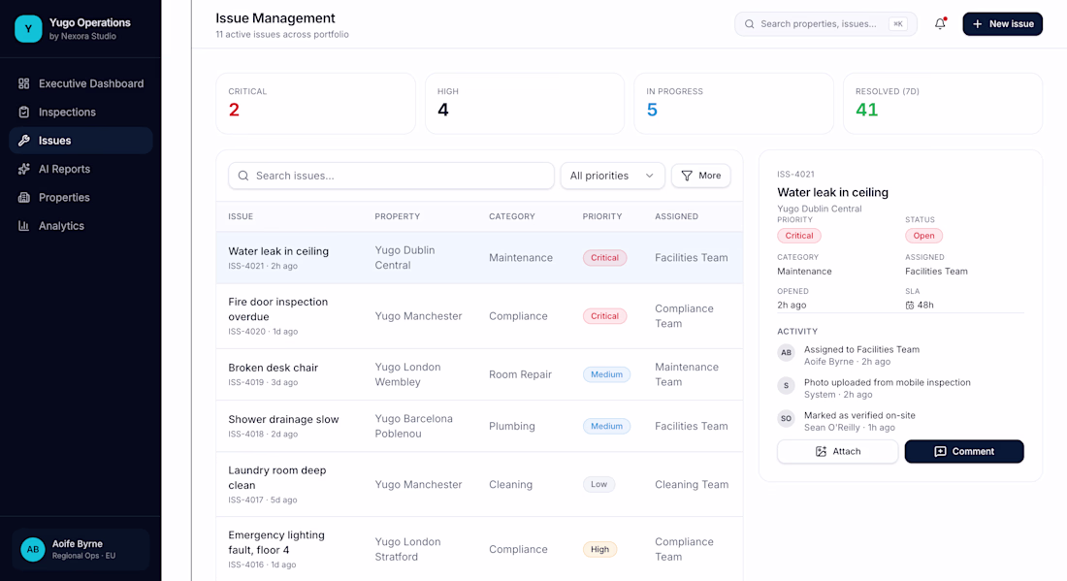Click the Critical stat card showing 2

[316, 104]
